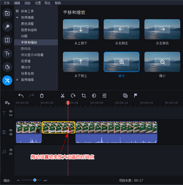
Task: Select 慢动作 tool
Action: pos(26,67)
